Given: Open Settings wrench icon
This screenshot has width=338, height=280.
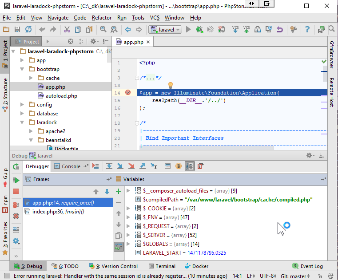Looking at the screenshot, I should tap(294, 29).
